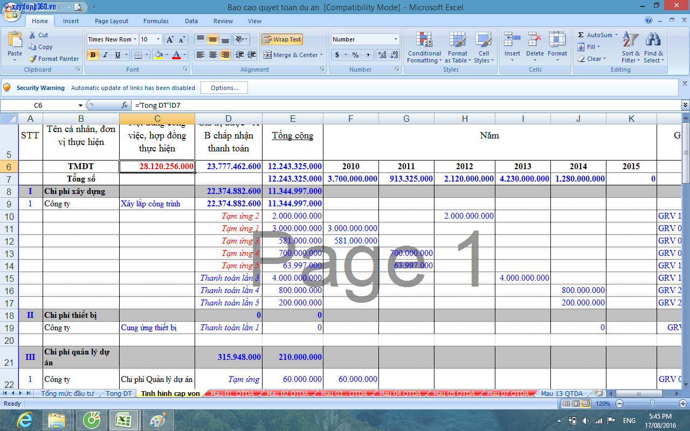Screen dimensions: 690x431
Task: Apply the yellow fill color
Action: pyautogui.click(x=158, y=55)
